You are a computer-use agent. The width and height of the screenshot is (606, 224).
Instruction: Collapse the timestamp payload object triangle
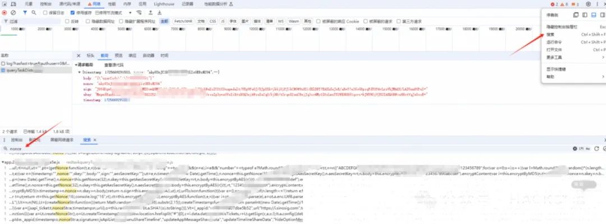79,72
